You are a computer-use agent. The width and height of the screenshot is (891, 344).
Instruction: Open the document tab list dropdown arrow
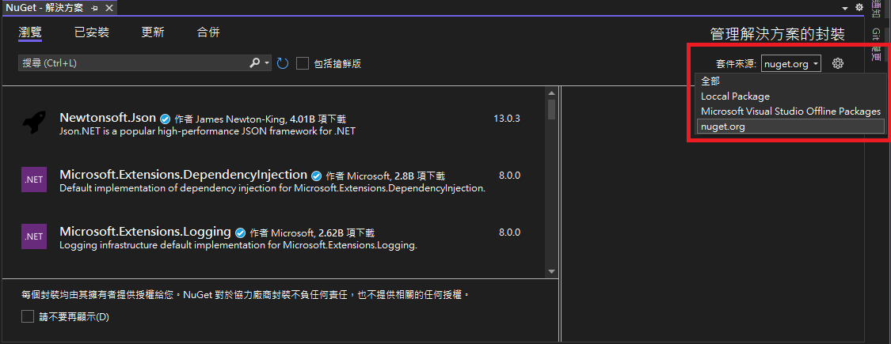click(845, 8)
